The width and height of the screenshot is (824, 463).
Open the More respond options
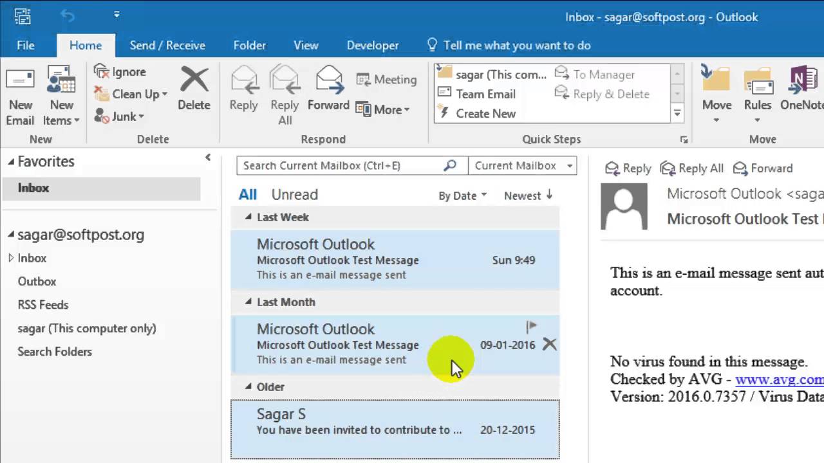pyautogui.click(x=382, y=109)
